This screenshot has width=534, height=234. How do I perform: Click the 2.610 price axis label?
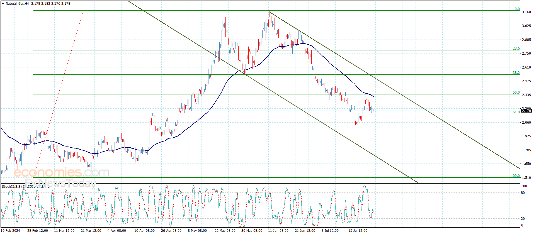(x=526, y=67)
